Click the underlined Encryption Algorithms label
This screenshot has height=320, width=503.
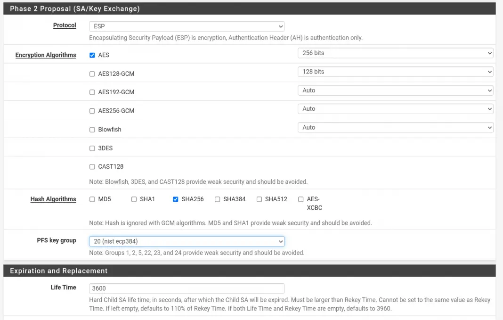click(46, 55)
